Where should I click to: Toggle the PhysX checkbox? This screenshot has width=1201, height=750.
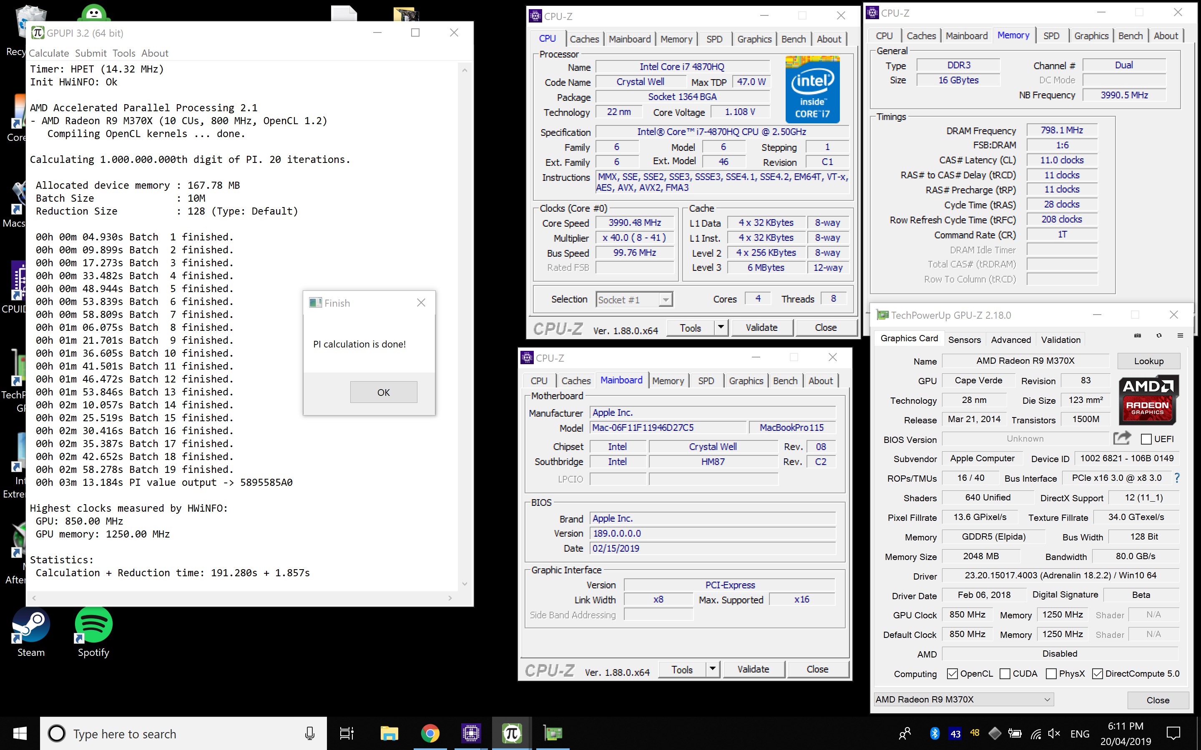(x=1050, y=673)
